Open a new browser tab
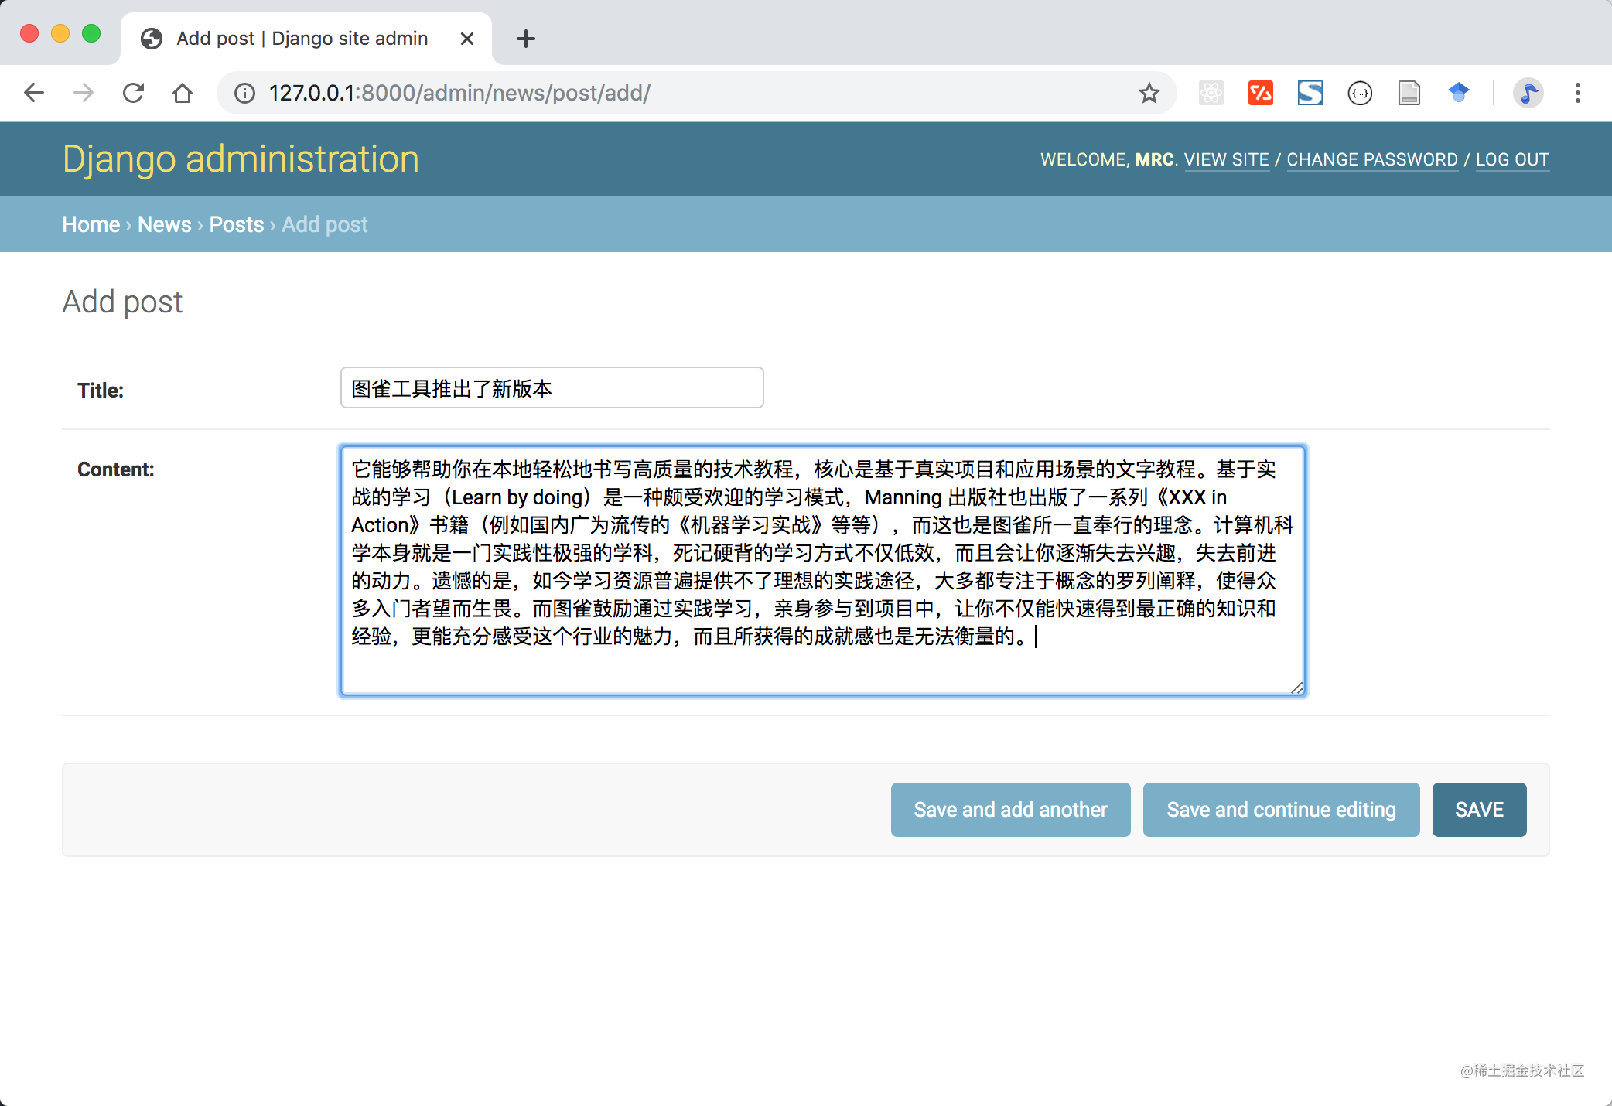Viewport: 1612px width, 1106px height. coord(526,39)
